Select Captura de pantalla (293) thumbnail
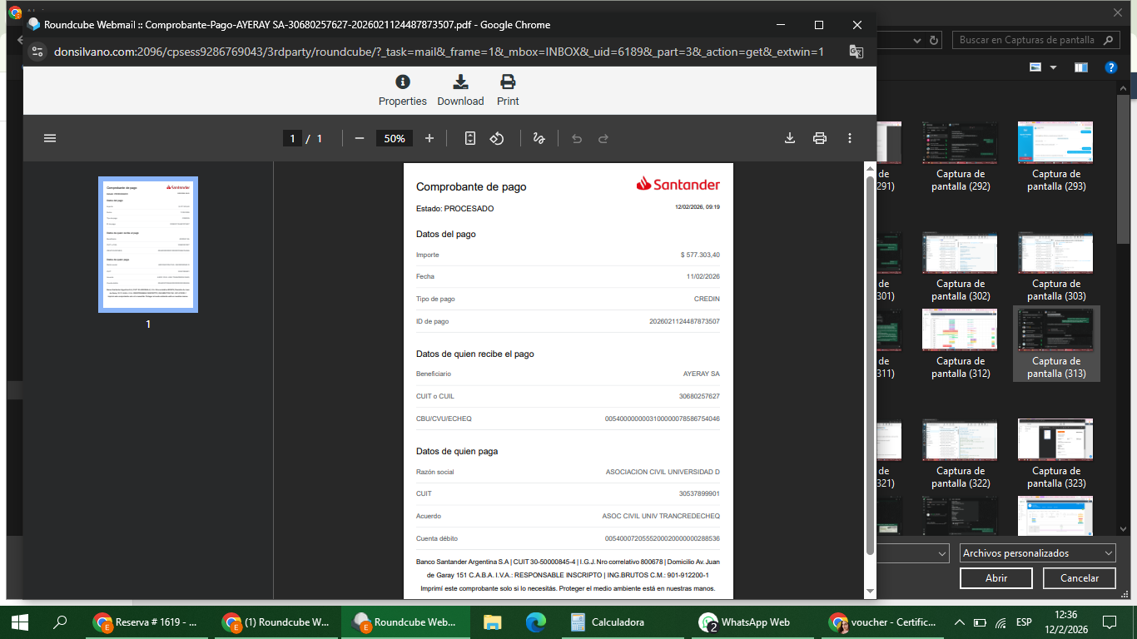 [1055, 156]
